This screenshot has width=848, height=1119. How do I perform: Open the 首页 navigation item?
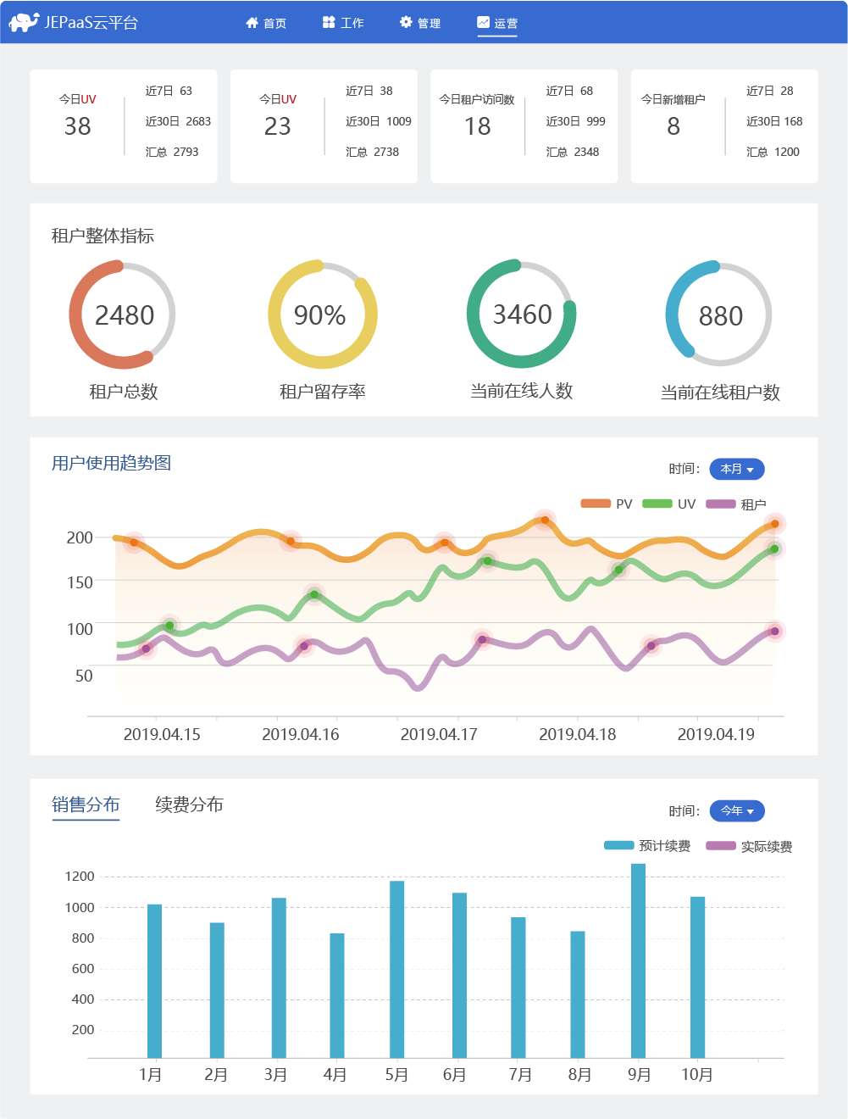pos(266,23)
